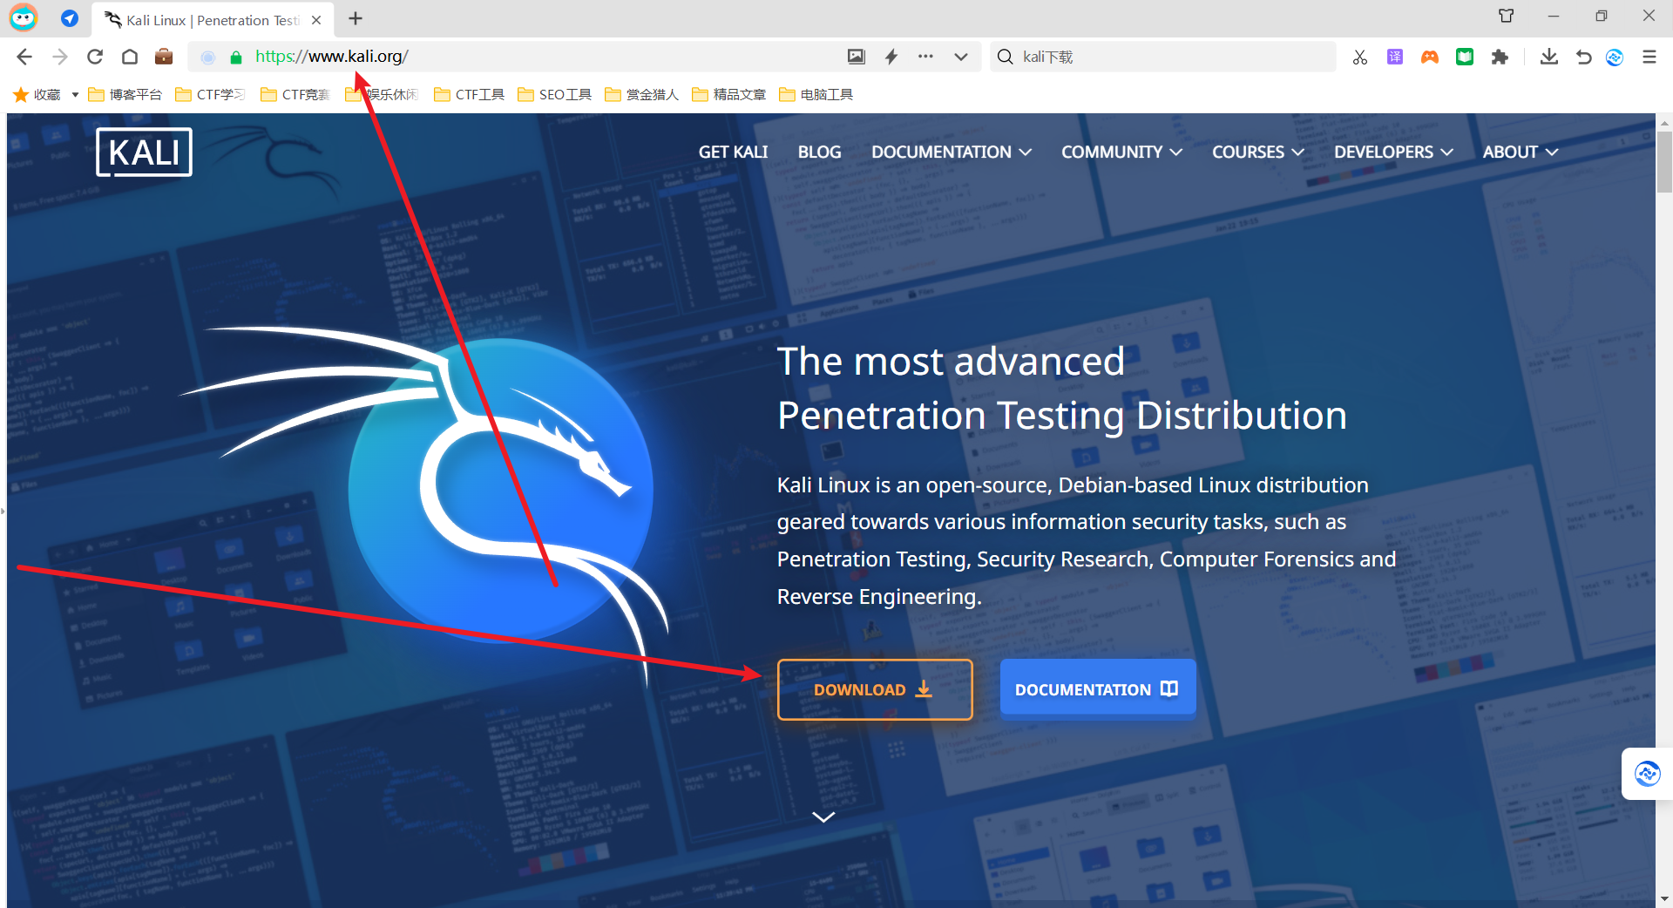This screenshot has height=908, width=1673.
Task: Open the browser home page
Action: tap(130, 57)
